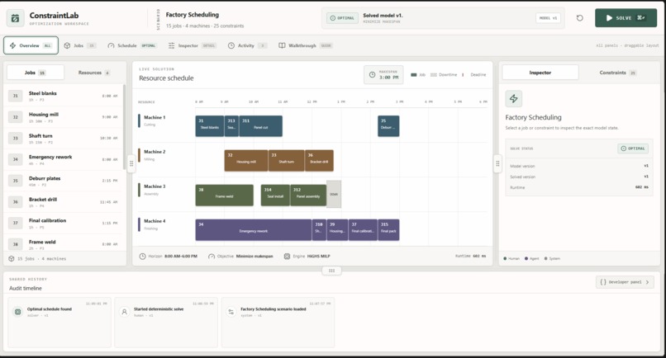
Task: Open the Walkthrough tab
Action: (305, 45)
